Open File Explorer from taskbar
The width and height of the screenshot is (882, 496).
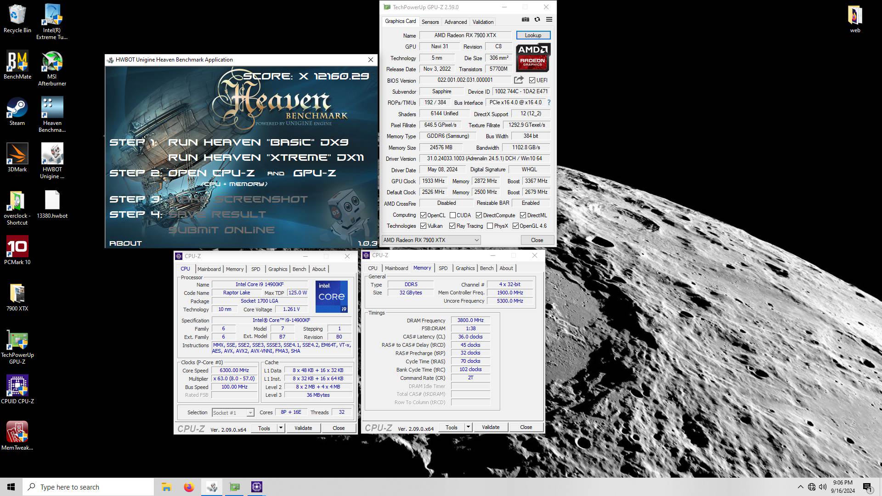point(166,487)
